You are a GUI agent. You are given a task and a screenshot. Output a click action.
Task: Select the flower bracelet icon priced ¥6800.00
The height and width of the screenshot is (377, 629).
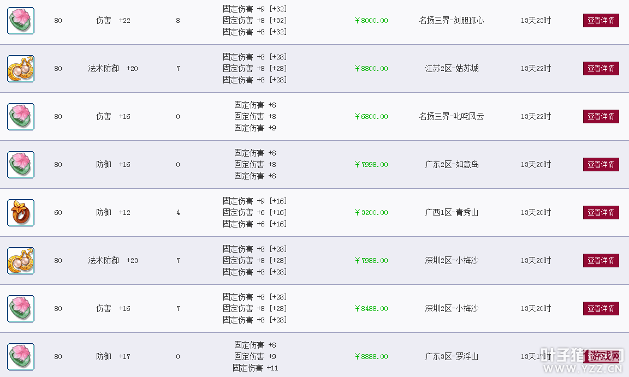pyautogui.click(x=21, y=117)
